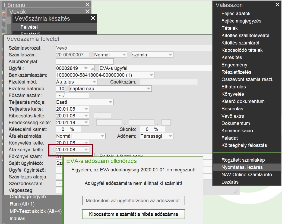The width and height of the screenshot is (282, 224).
Task: Expand the Bankszámlaszám dropdown list
Action: tap(151, 75)
